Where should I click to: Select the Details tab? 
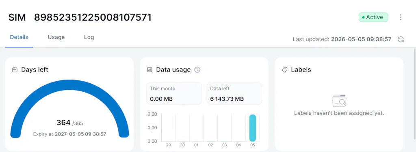coord(19,37)
